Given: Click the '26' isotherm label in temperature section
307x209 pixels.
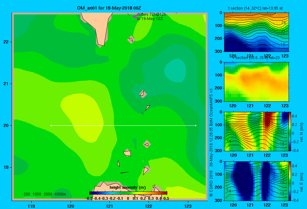Looking at the screenshot, I should 283,23.
